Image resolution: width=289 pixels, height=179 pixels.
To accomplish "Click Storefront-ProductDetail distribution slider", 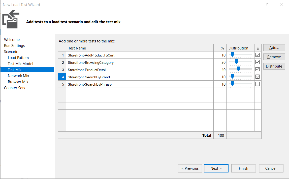I will point(238,69).
